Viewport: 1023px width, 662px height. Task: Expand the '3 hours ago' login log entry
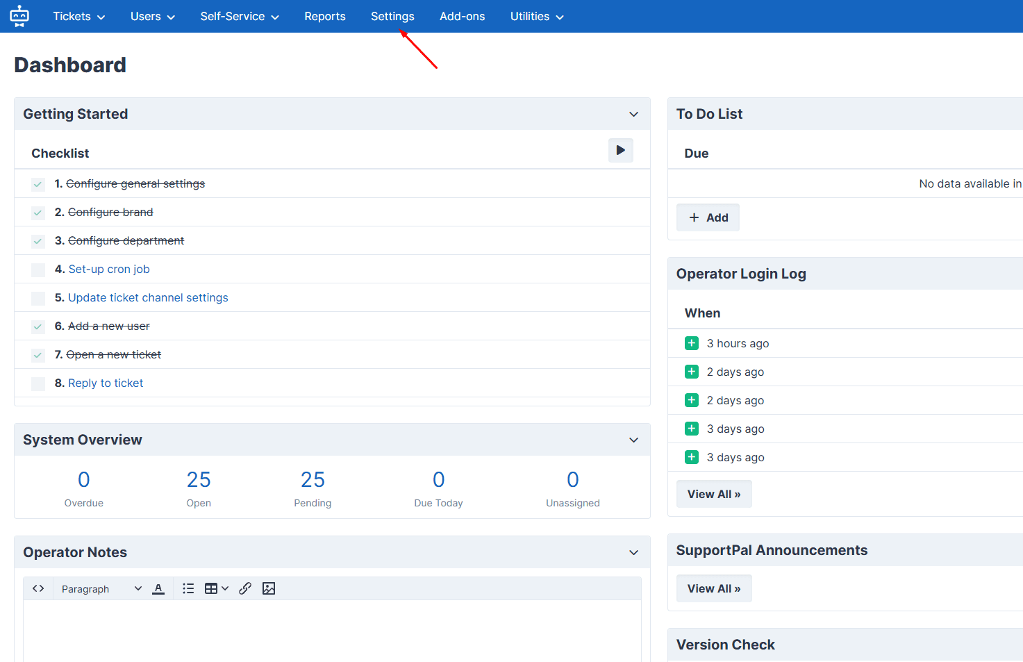[x=692, y=343]
